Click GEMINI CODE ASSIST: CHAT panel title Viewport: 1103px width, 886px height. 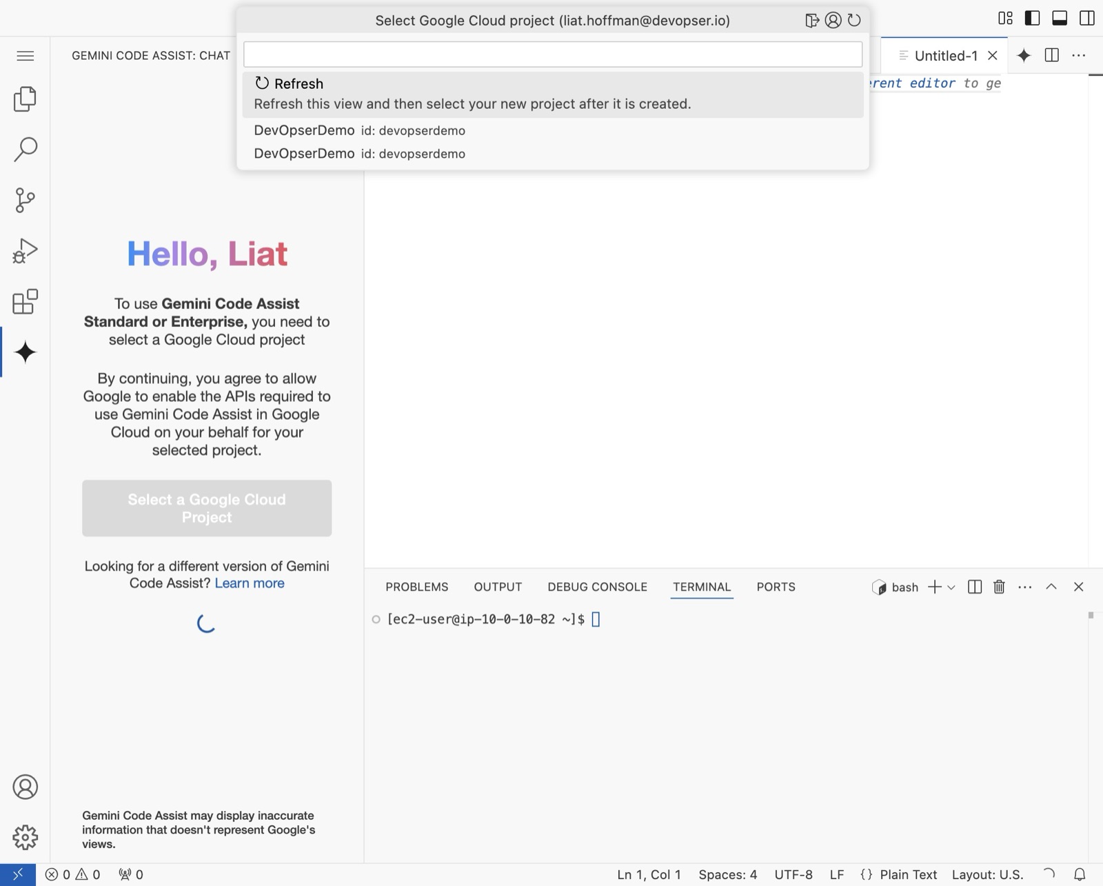[151, 55]
